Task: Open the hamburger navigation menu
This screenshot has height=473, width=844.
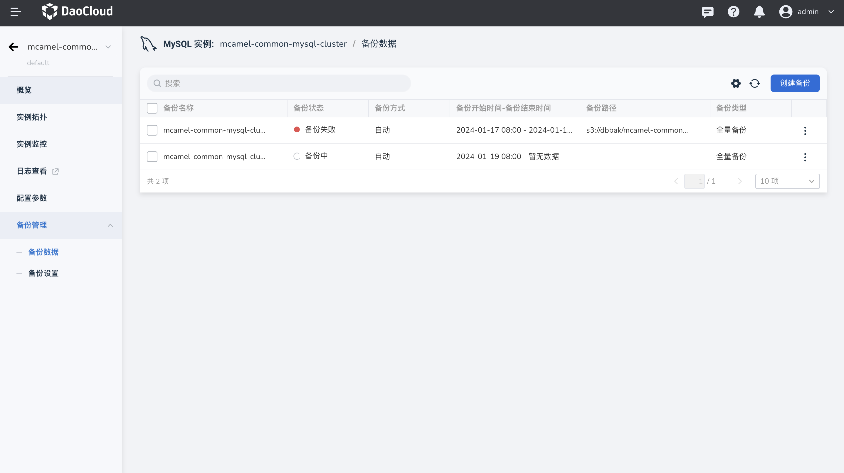Action: pos(15,12)
